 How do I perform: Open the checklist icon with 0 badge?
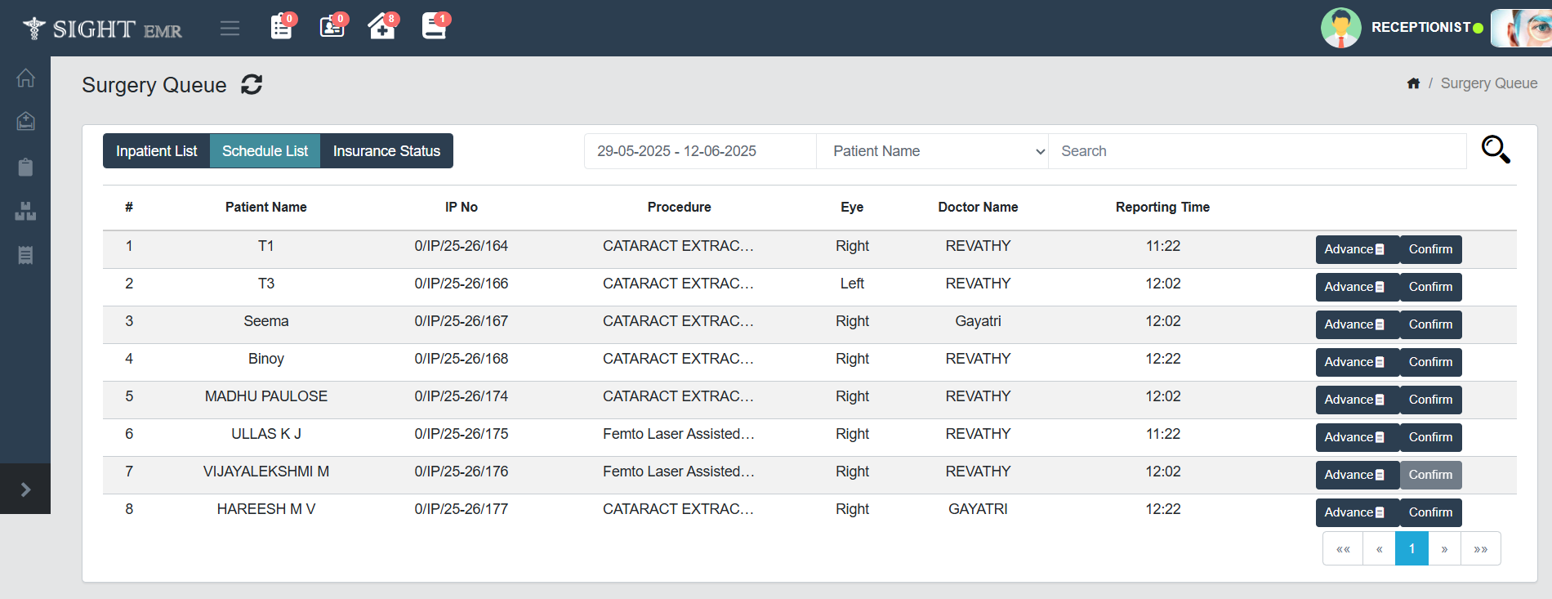281,27
